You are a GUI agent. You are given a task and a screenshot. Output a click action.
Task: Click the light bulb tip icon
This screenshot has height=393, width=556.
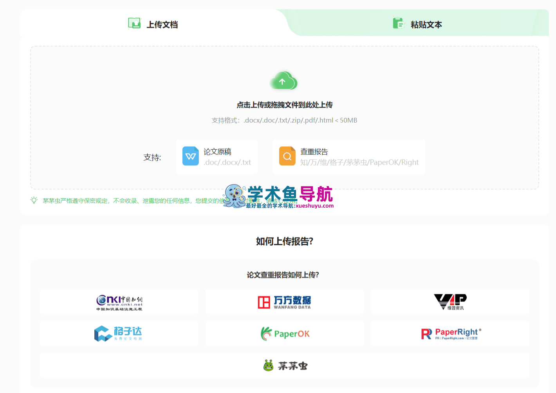pyautogui.click(x=34, y=200)
